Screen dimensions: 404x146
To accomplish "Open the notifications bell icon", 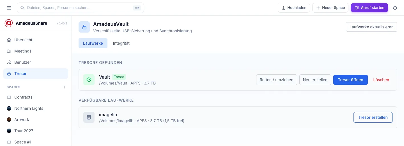I will click(395, 8).
